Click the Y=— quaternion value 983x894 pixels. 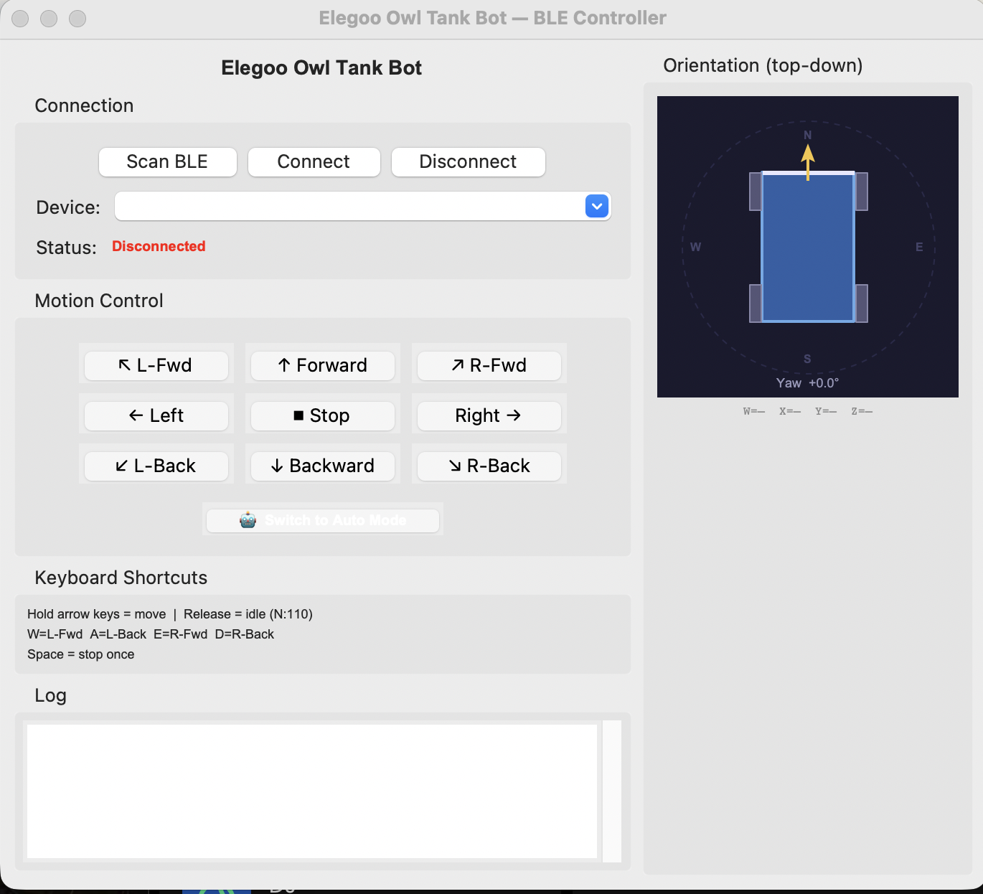point(826,411)
